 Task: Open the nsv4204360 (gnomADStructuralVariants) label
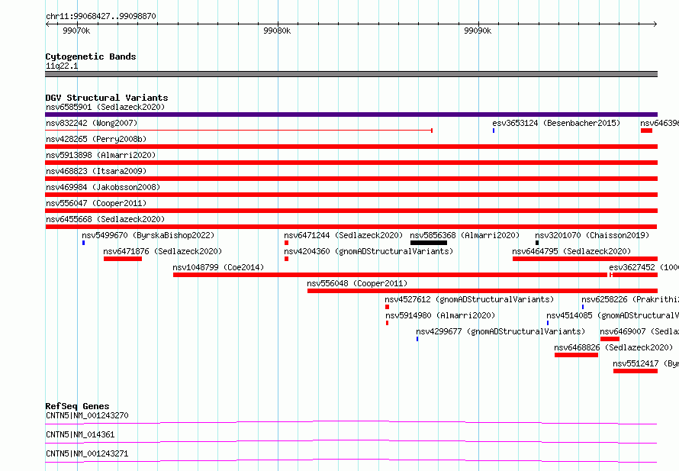coord(368,251)
